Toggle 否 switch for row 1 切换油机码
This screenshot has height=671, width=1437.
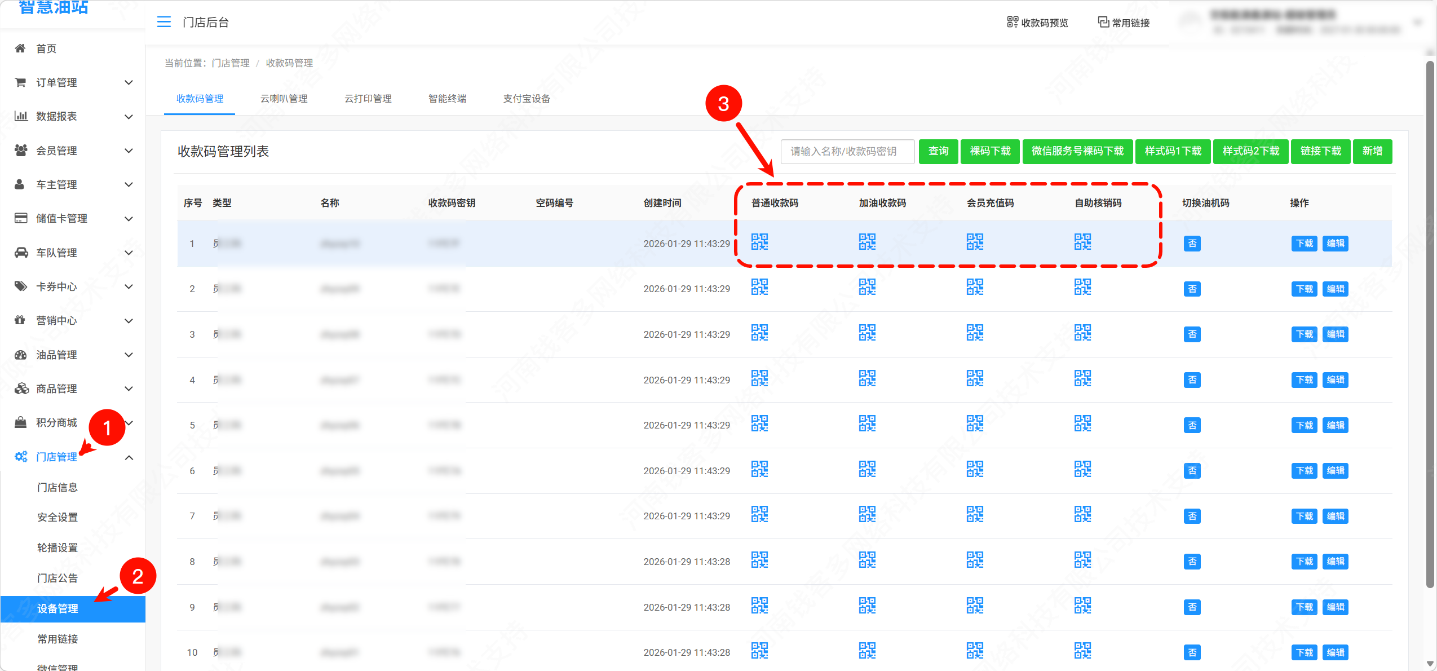1192,243
